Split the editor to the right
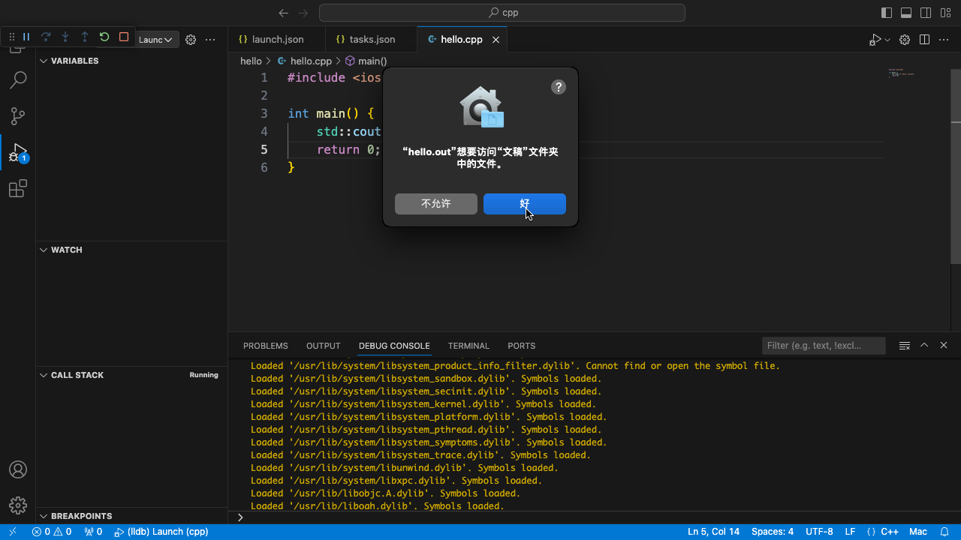 pos(925,40)
